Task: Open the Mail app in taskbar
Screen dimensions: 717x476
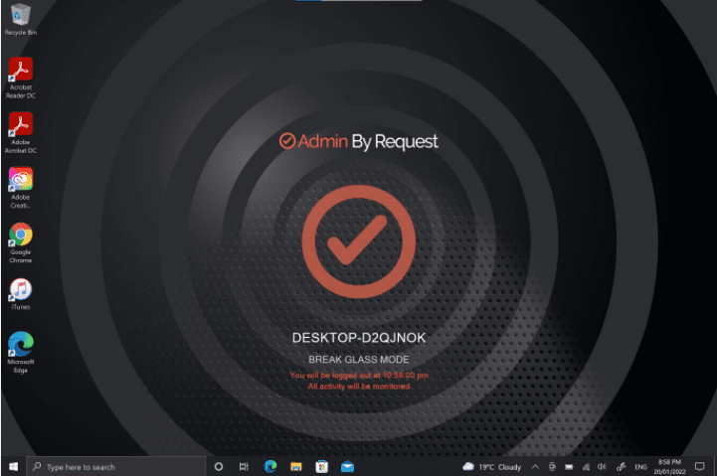Action: click(348, 466)
